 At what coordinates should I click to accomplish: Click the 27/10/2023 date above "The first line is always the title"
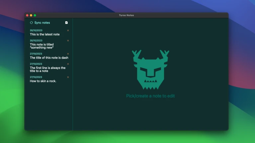36,64
